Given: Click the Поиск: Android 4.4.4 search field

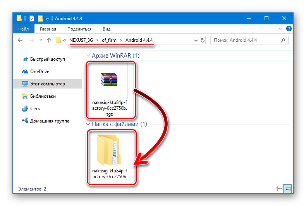Looking at the screenshot, I should click(249, 40).
